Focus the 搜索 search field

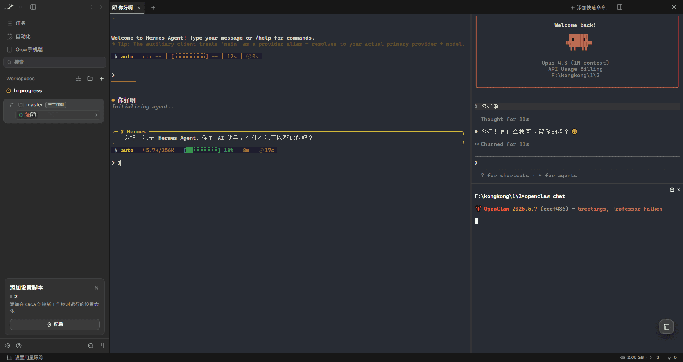point(55,62)
